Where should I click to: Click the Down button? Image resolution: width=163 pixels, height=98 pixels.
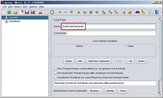point(141,61)
